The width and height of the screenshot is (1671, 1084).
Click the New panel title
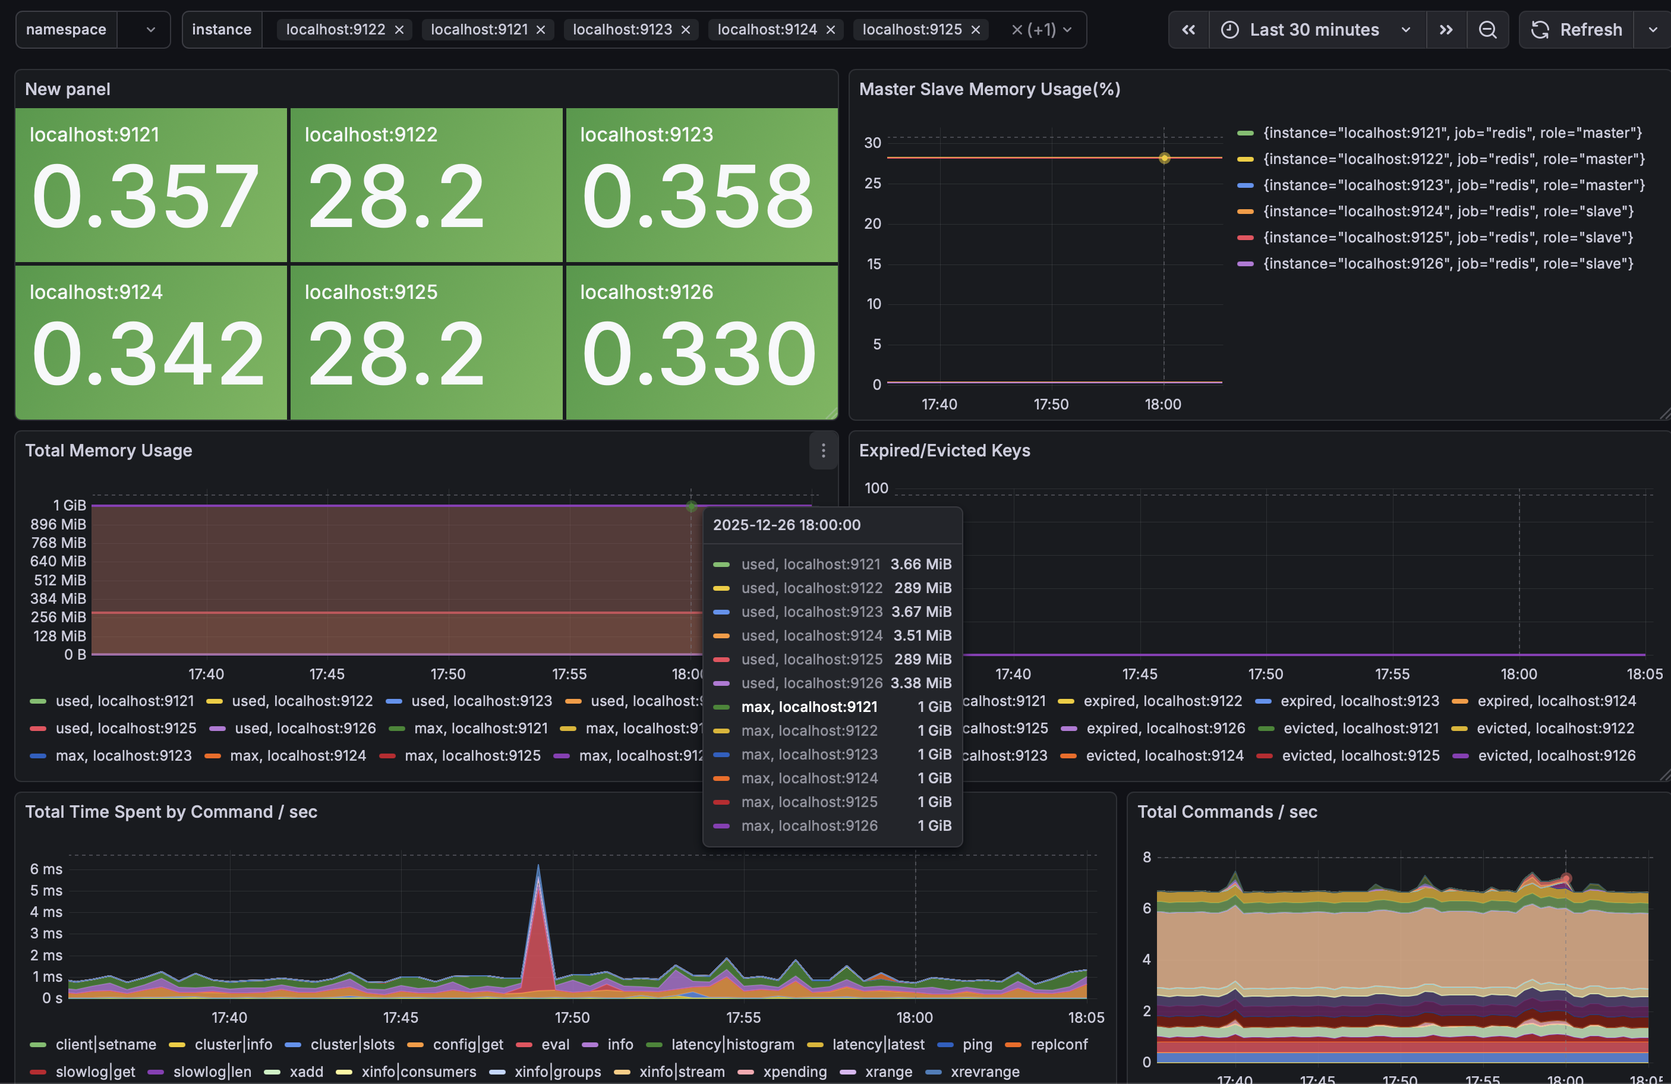coord(67,89)
